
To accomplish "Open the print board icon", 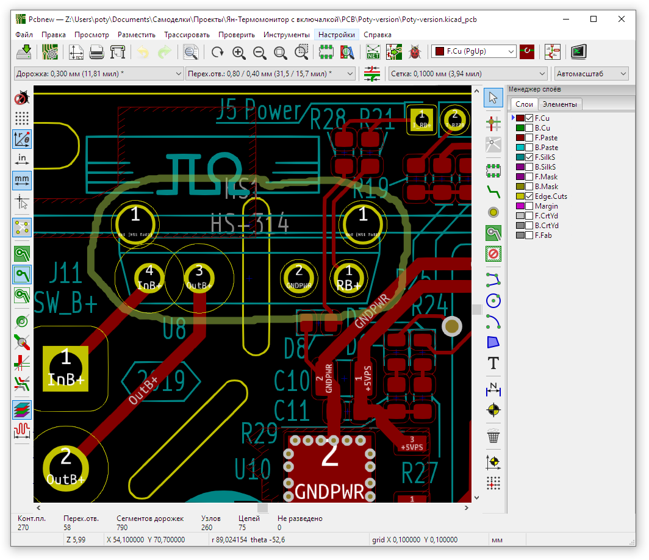I will [x=96, y=52].
